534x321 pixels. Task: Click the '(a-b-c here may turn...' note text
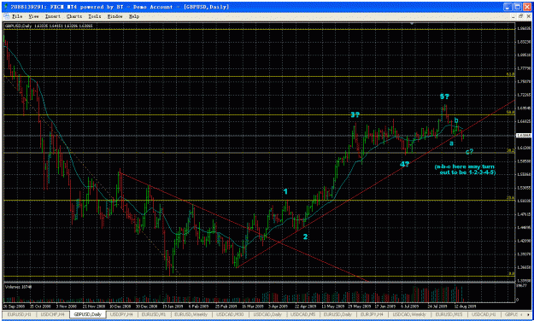(465, 170)
